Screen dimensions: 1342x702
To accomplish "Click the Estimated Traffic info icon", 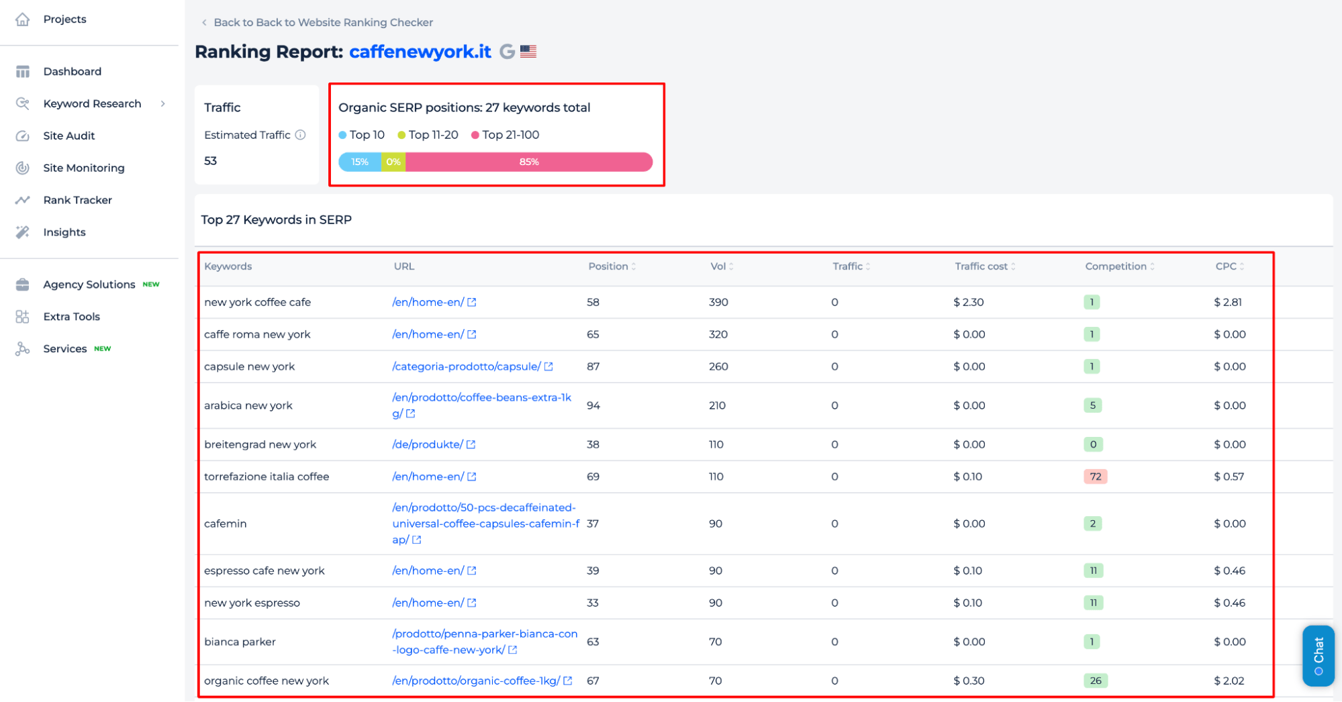I will point(301,135).
